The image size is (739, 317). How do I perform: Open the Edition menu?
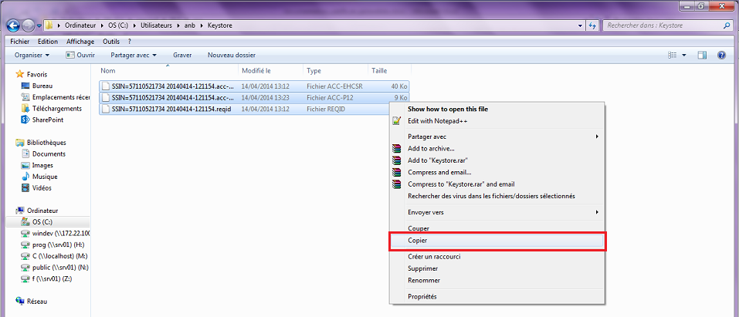tap(48, 42)
